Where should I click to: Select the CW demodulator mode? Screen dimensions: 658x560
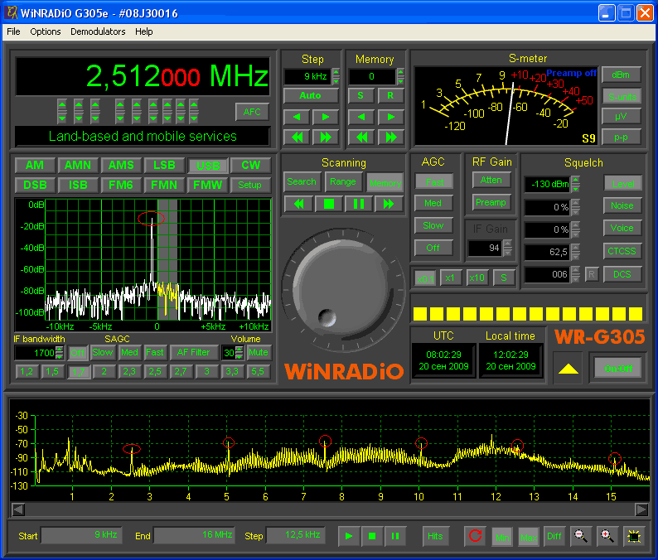(x=250, y=166)
